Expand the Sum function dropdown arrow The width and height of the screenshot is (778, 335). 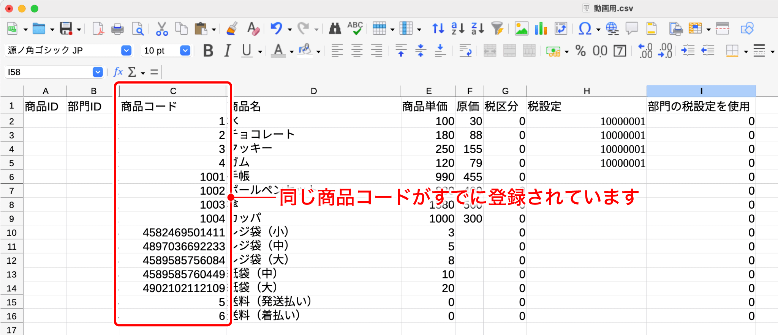(x=143, y=72)
